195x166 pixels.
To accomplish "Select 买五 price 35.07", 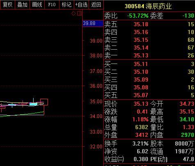I will click(x=141, y=95).
